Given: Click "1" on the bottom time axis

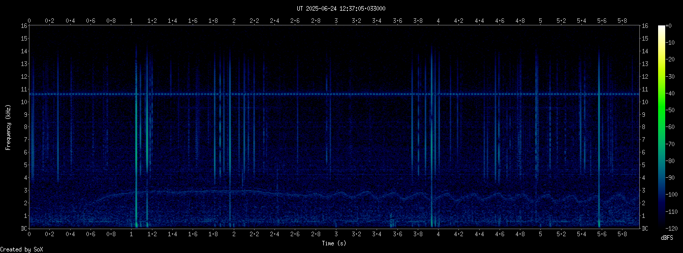Looking at the screenshot, I should tap(132, 234).
